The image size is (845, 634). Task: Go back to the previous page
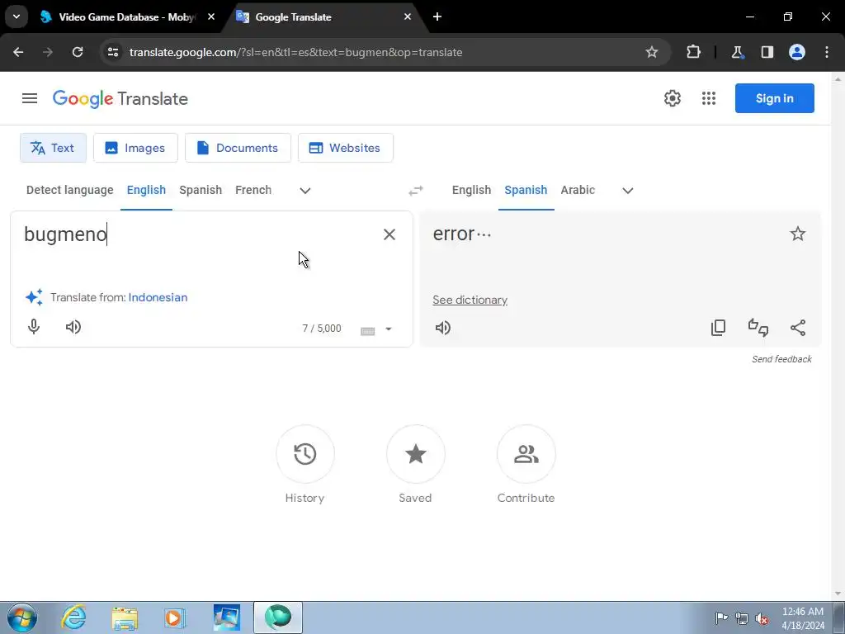18,52
